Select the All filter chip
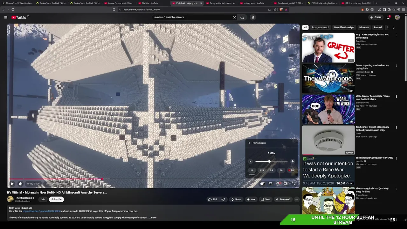The height and width of the screenshot is (229, 407). pos(305,27)
